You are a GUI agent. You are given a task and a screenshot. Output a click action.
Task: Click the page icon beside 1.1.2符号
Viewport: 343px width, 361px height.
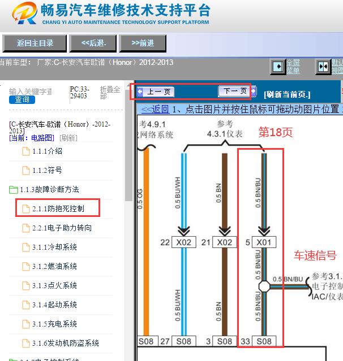coord(26,171)
